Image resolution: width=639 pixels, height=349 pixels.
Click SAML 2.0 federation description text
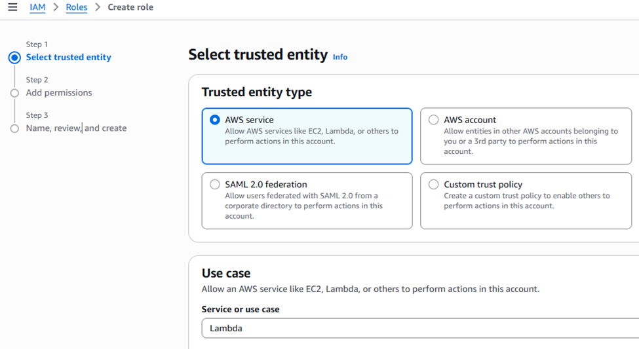click(x=303, y=206)
